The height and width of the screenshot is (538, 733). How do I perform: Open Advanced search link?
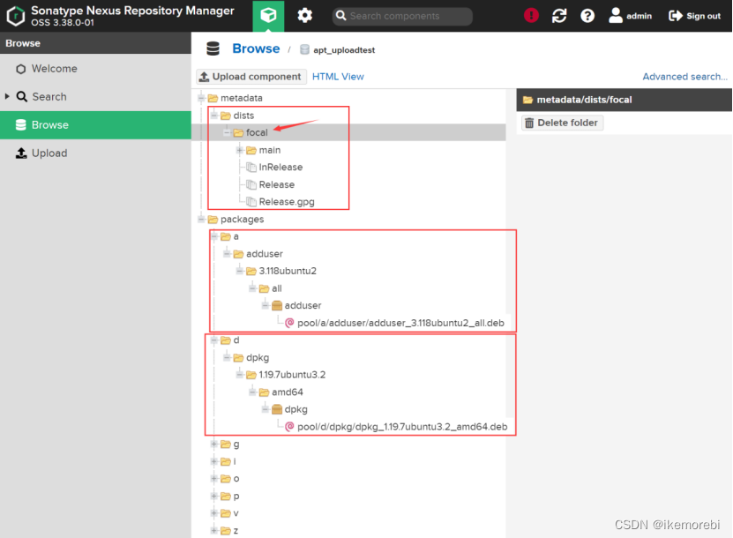tap(684, 77)
